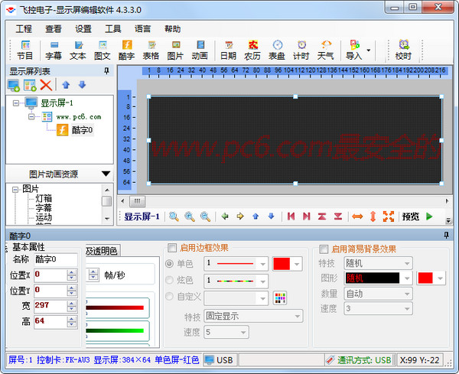The height and width of the screenshot is (374, 459).
Task: Add a 农历 lunar calendar item
Action: [252, 50]
